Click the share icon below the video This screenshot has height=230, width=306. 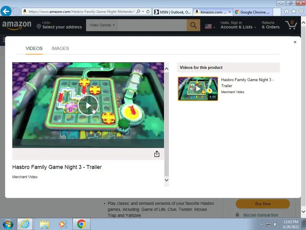click(x=157, y=154)
